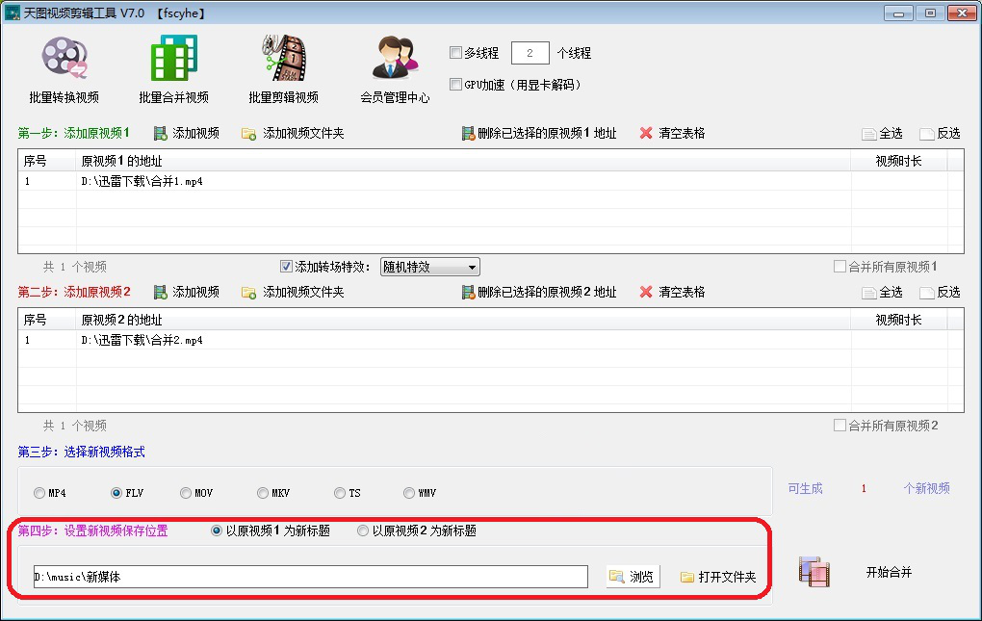Click 添加视频文件夹 folder icon in step one
Screen dimensions: 982x621
point(248,134)
